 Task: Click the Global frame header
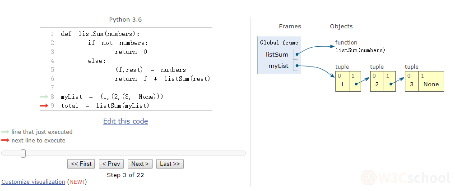(x=279, y=43)
